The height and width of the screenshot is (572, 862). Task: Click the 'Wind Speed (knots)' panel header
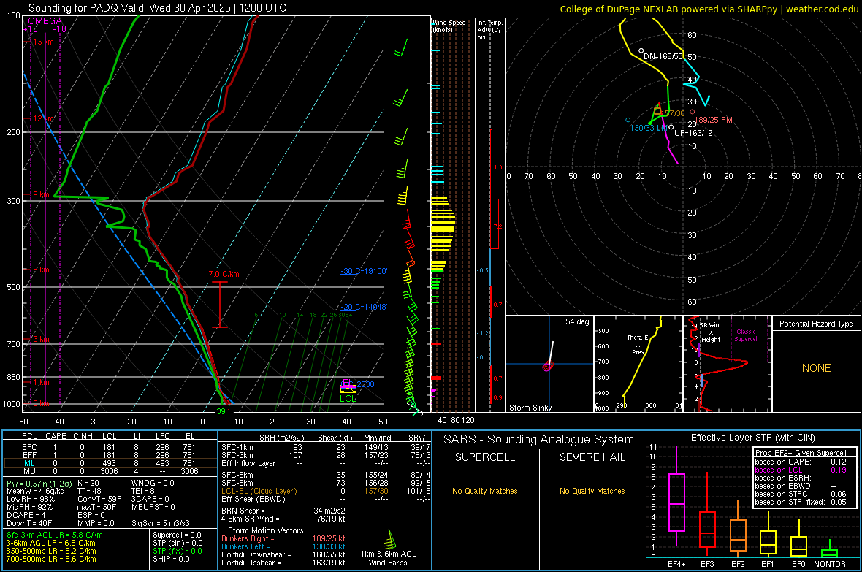pyautogui.click(x=449, y=26)
